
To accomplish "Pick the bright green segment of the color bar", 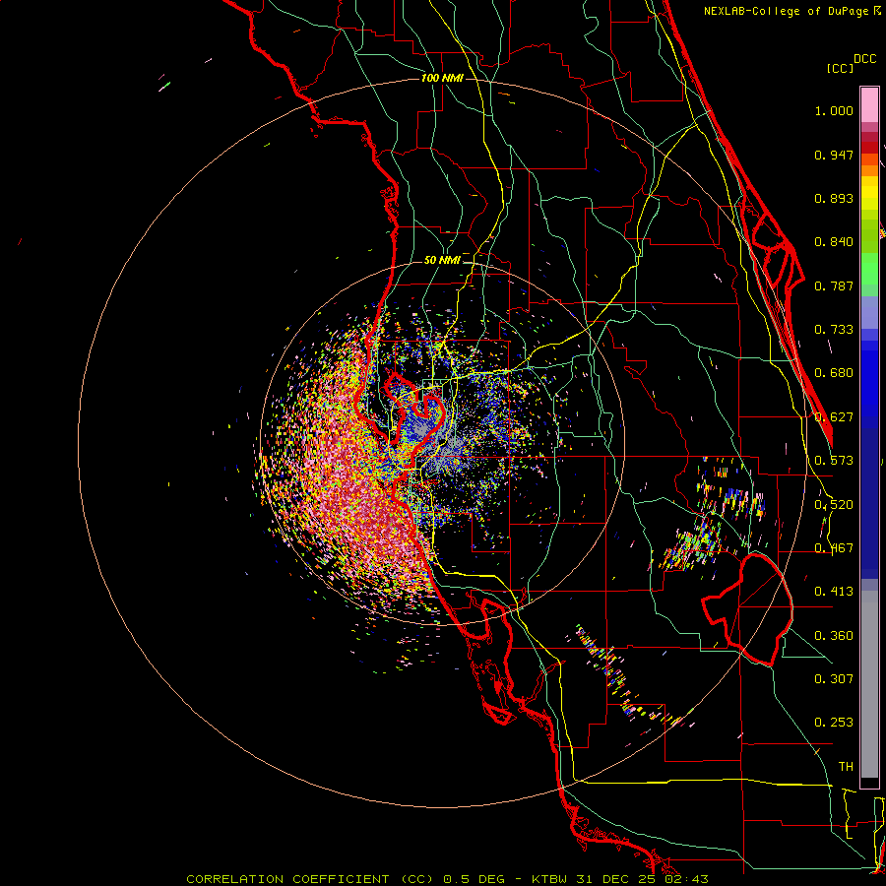I will tap(869, 269).
